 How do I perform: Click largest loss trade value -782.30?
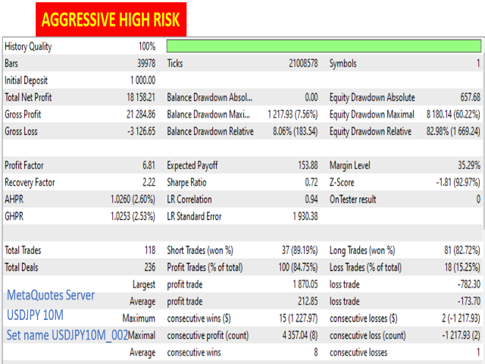[469, 284]
